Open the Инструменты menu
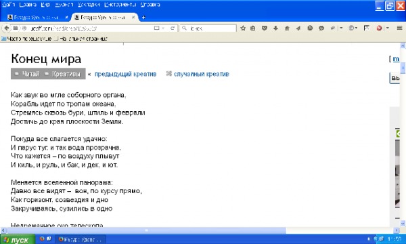This screenshot has width=406, height=244. (120, 5)
